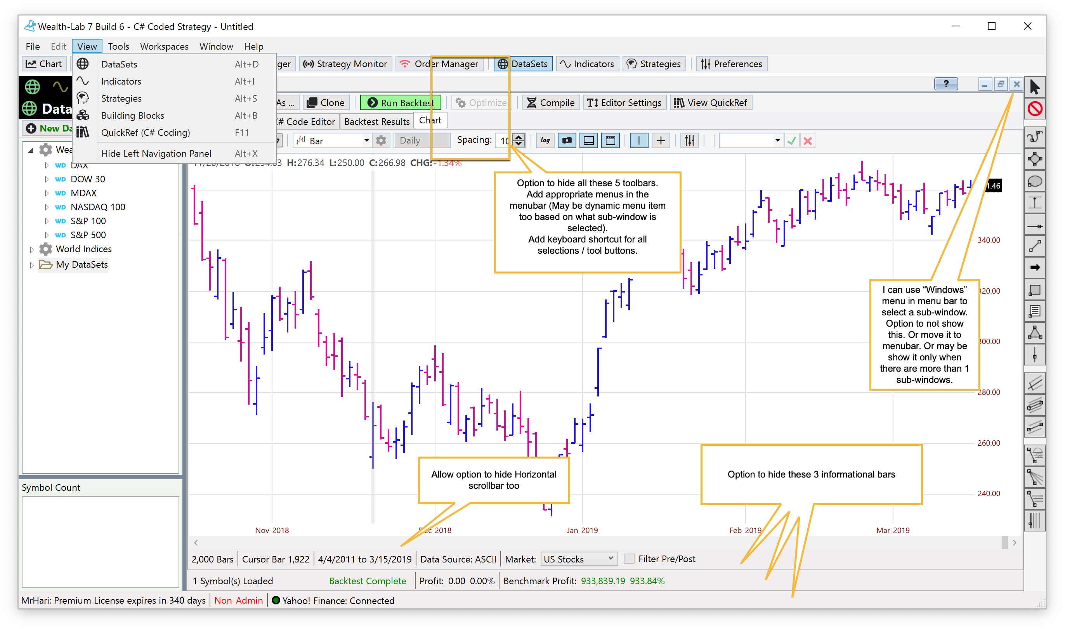Select the arrow pointer drawing tool
Image resolution: width=1065 pixels, height=630 pixels.
[1034, 87]
